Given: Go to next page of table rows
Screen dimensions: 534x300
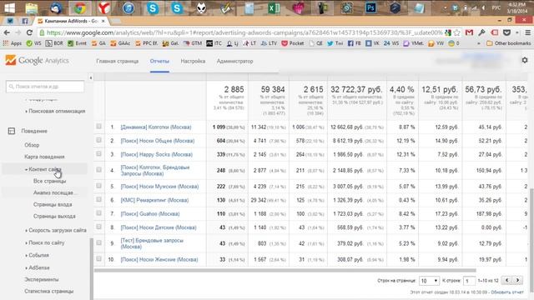Looking at the screenshot, I should [x=517, y=280].
